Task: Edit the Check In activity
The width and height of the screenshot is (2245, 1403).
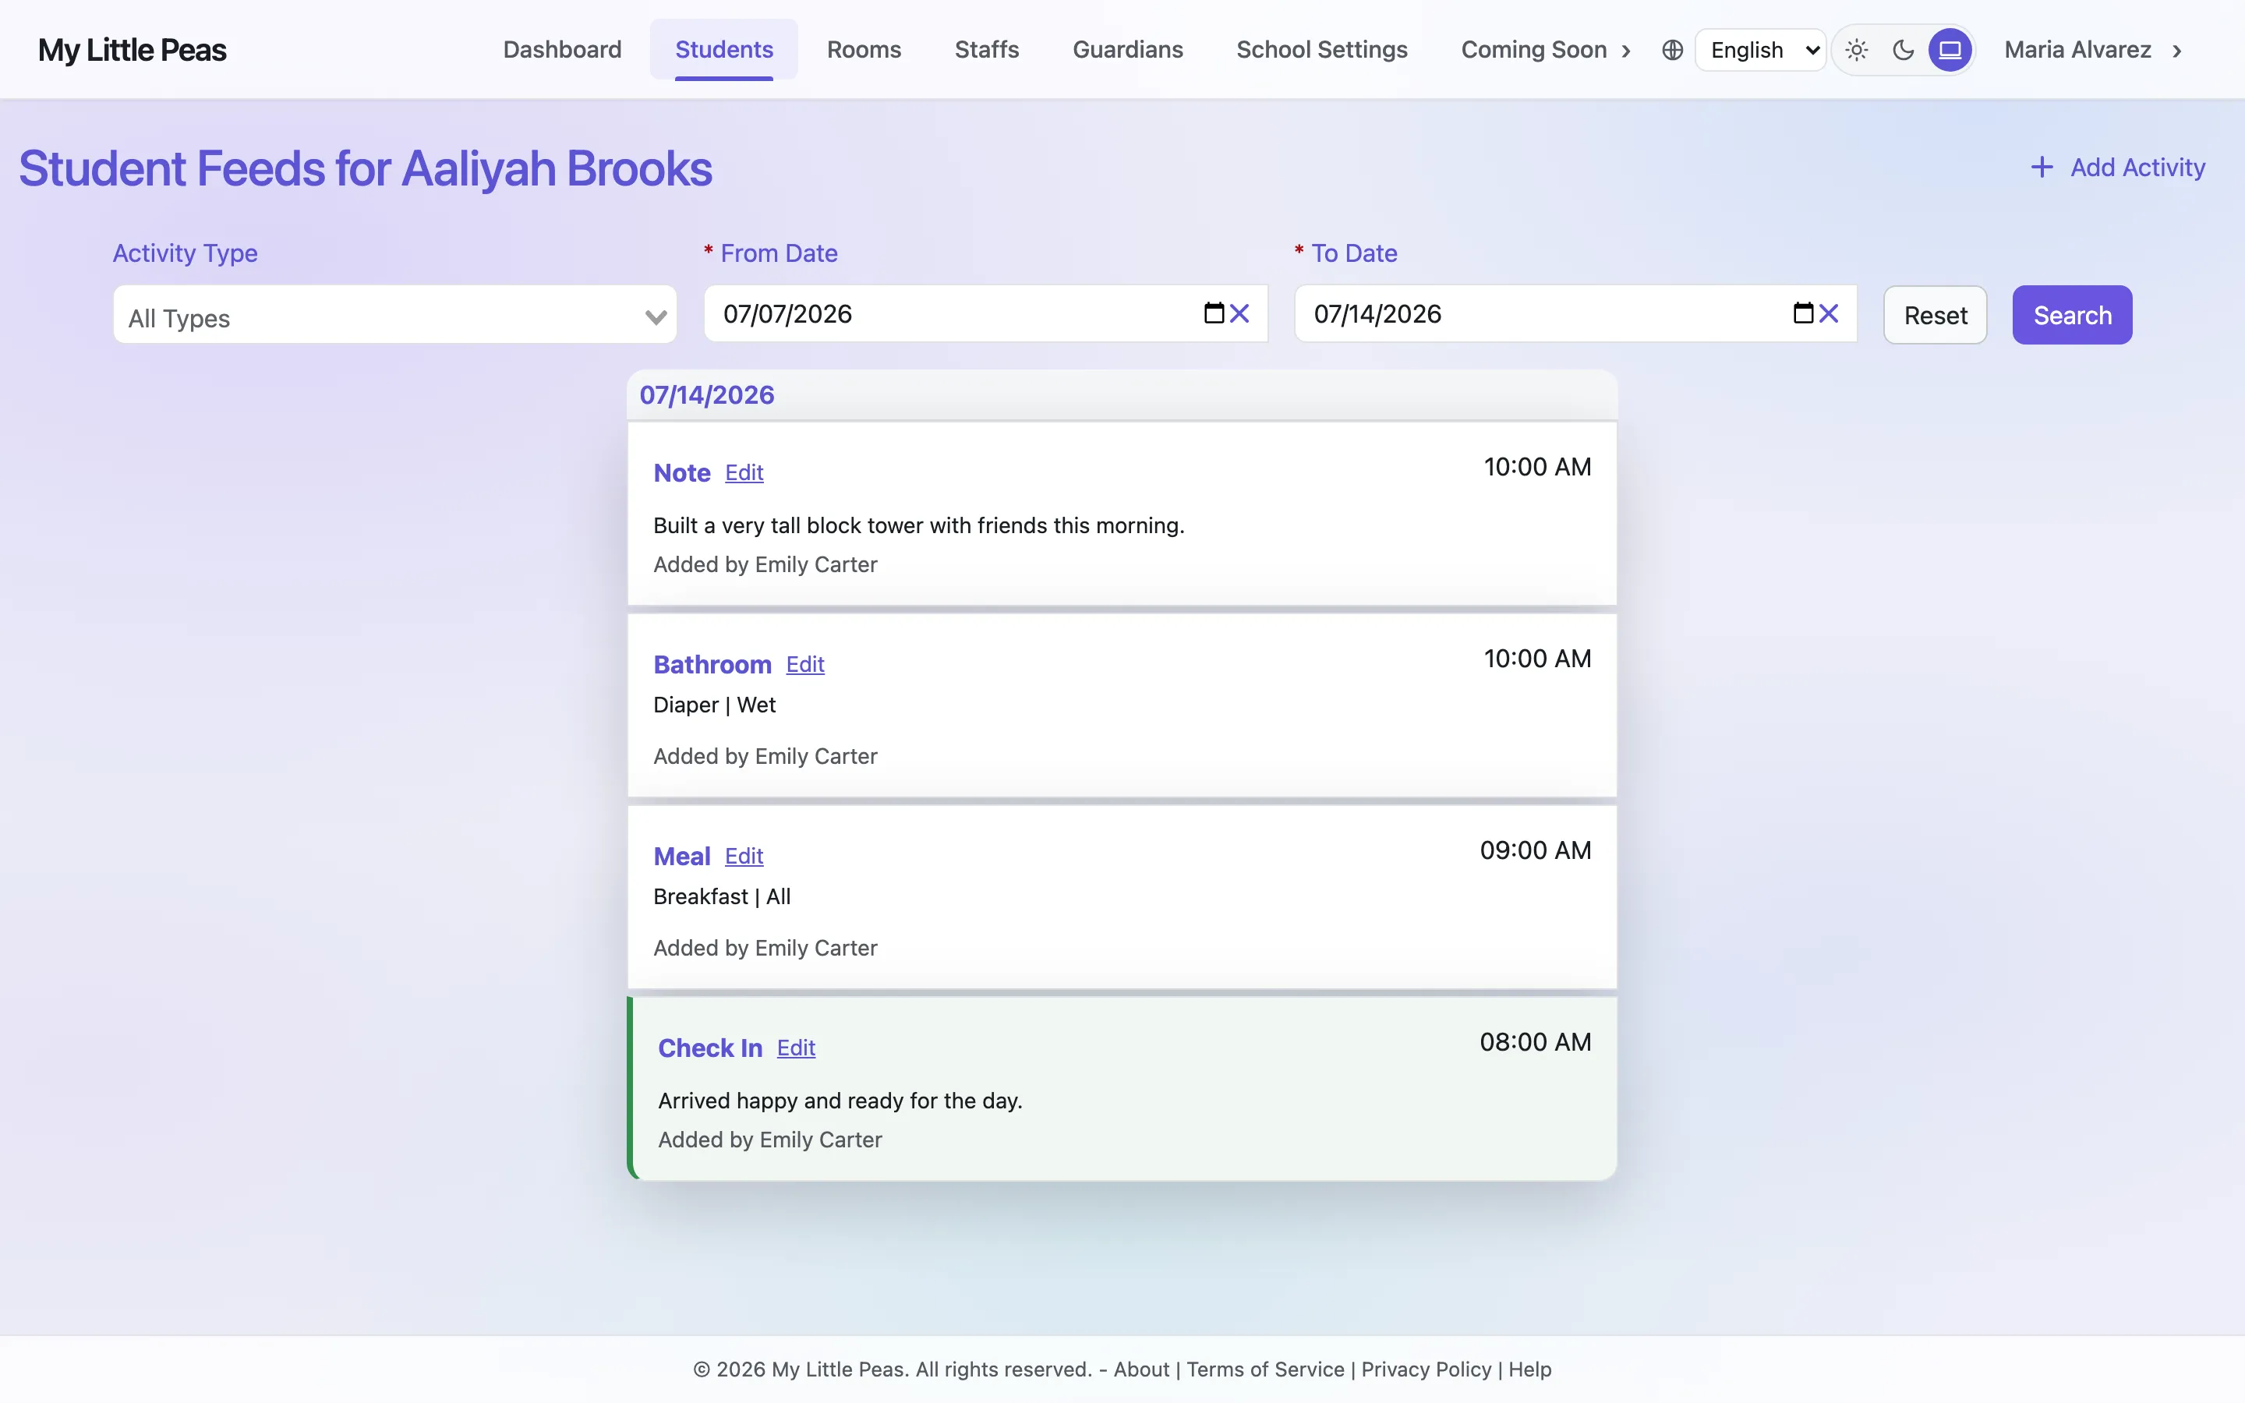Action: tap(796, 1048)
